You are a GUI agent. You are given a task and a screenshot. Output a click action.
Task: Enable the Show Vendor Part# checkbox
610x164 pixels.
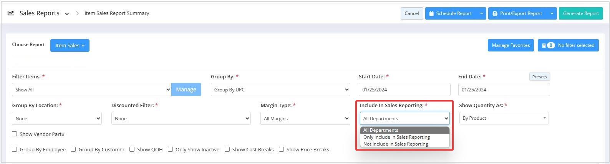15,134
